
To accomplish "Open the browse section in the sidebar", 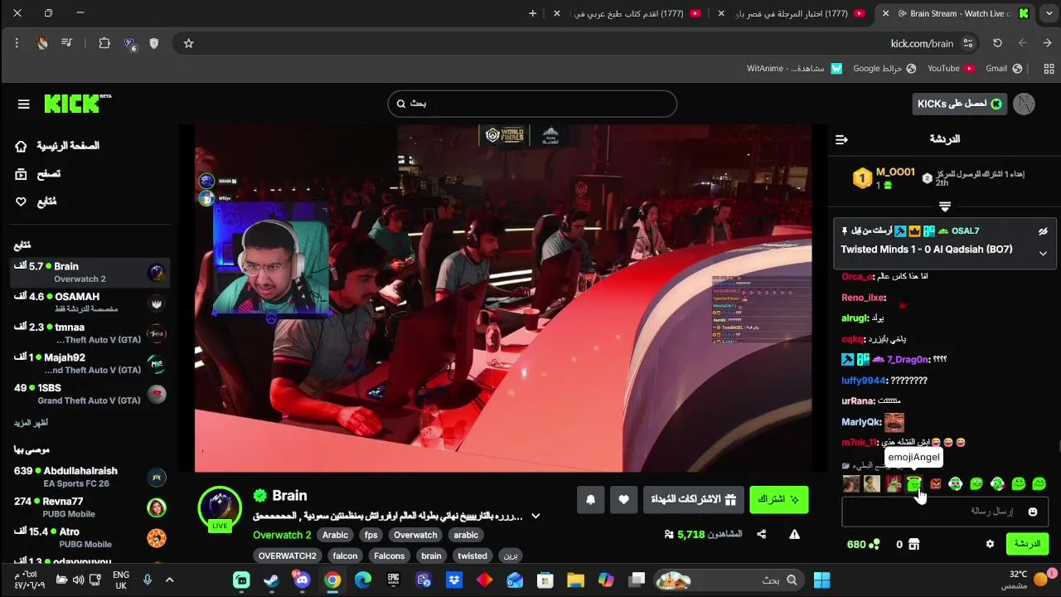I will [x=37, y=174].
